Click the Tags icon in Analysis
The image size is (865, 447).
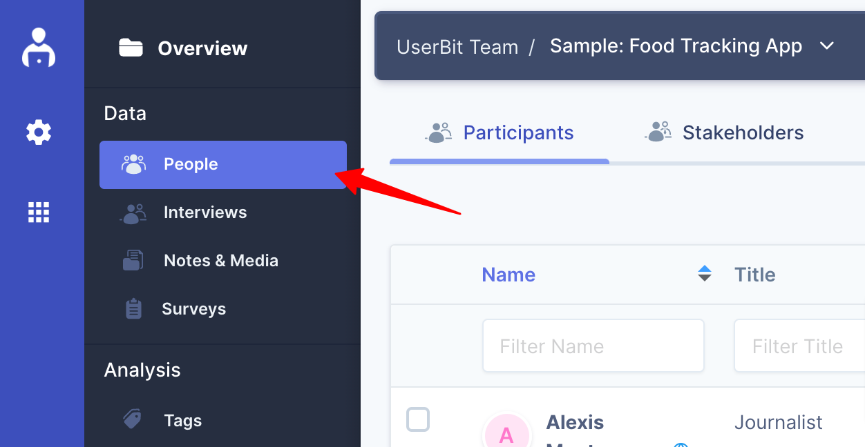(132, 419)
